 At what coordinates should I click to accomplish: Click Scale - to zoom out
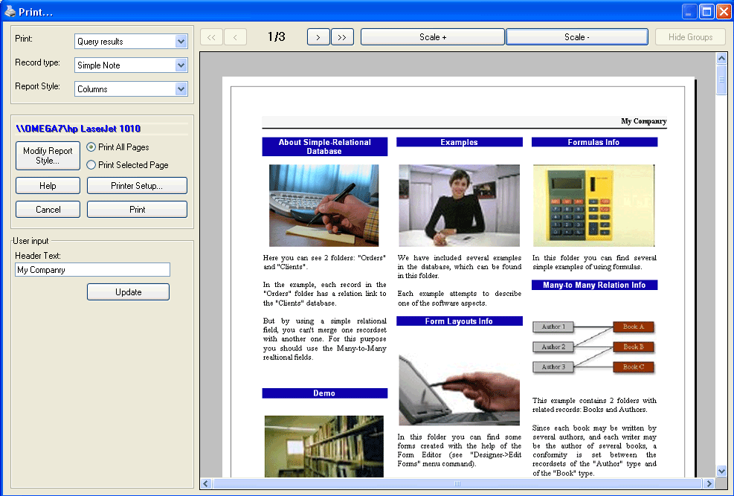click(x=577, y=37)
